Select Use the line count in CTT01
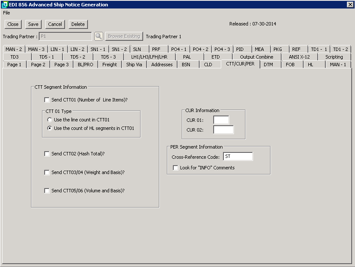This screenshot has height=267, width=355. pos(50,120)
